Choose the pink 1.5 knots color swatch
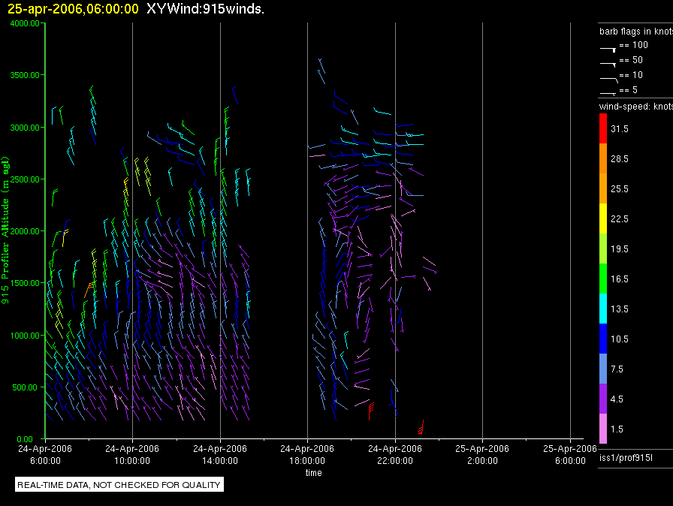The width and height of the screenshot is (673, 506). pyautogui.click(x=603, y=429)
